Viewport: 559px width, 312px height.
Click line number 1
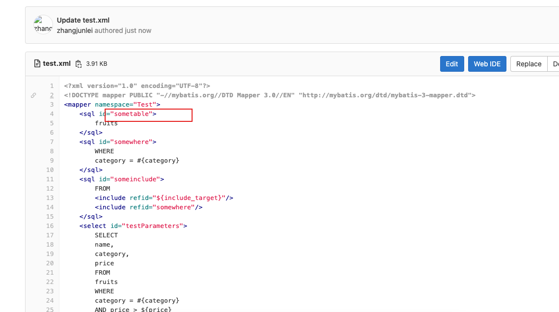point(52,85)
